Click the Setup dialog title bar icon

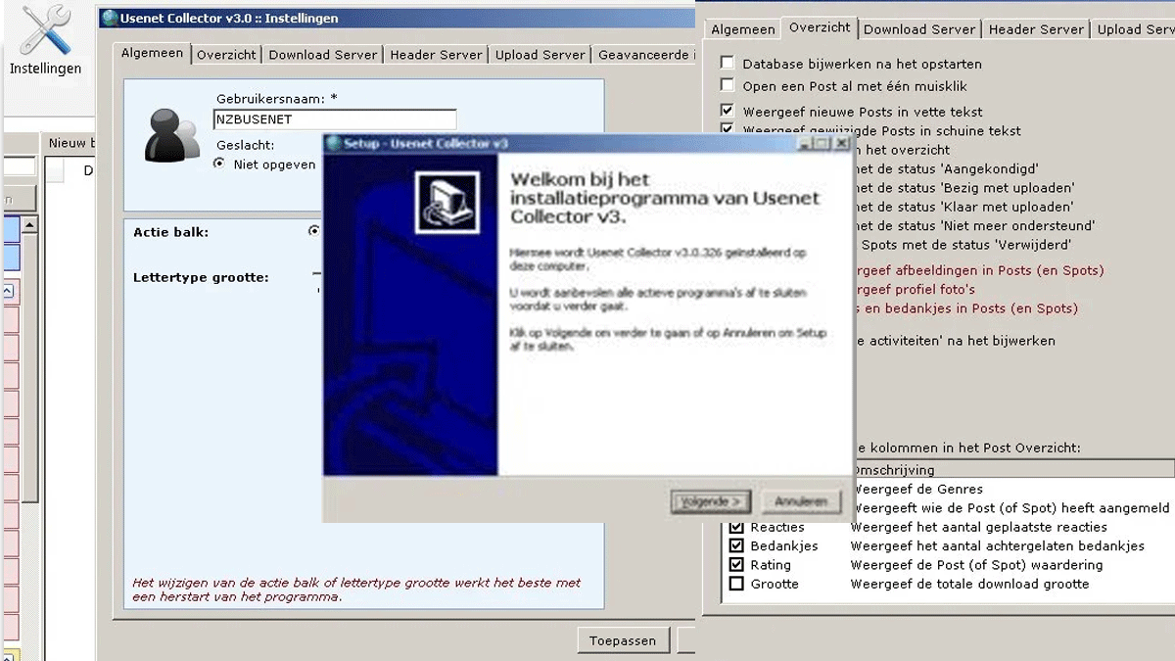[333, 144]
